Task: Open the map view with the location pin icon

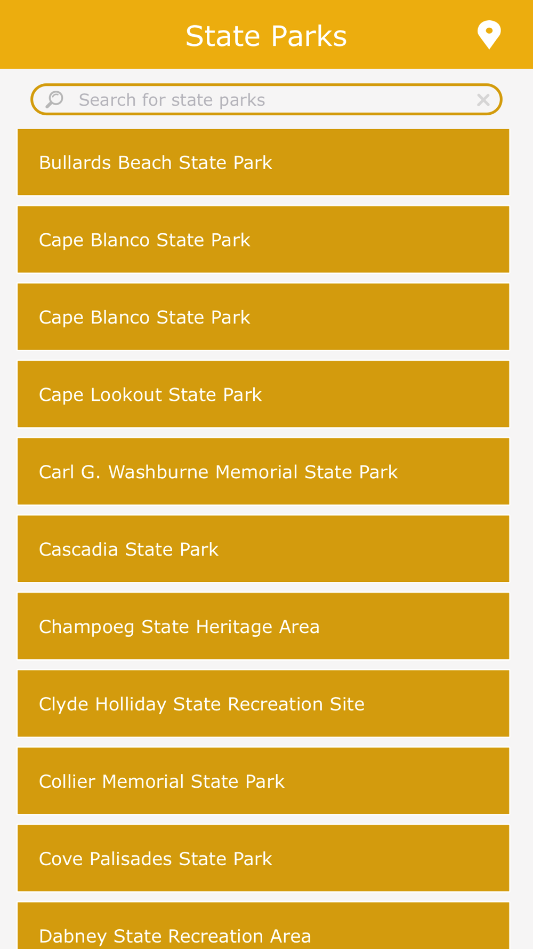Action: tap(489, 35)
